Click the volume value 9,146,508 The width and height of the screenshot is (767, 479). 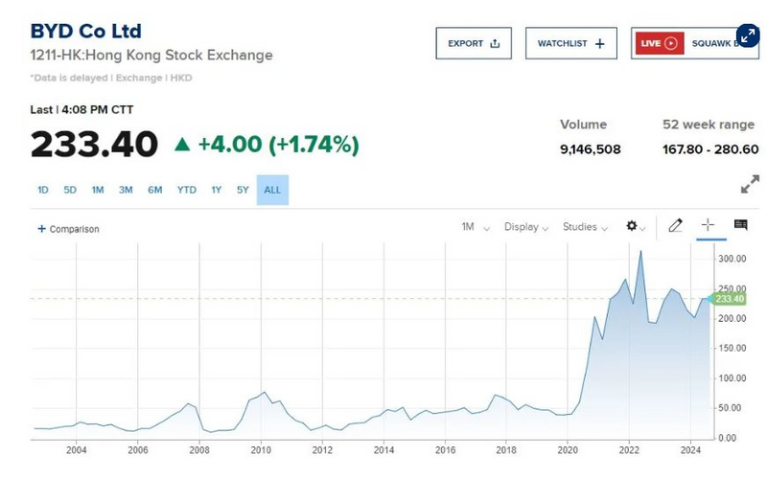coord(591,149)
